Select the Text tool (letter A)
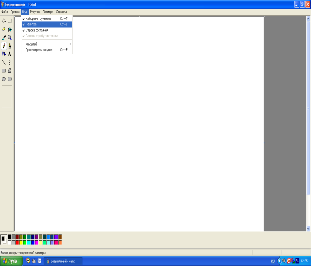This screenshot has height=266, width=311. click(10, 54)
